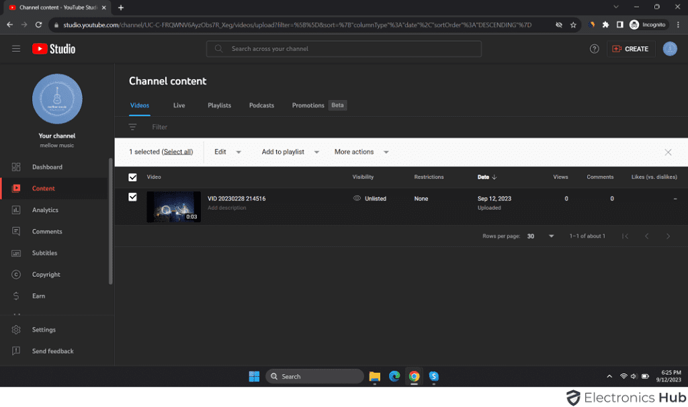Open the Earn section
Image resolution: width=688 pixels, height=407 pixels.
[x=40, y=296]
